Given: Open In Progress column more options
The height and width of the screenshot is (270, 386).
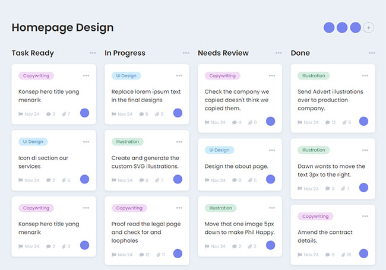Looking at the screenshot, I should pos(186,53).
